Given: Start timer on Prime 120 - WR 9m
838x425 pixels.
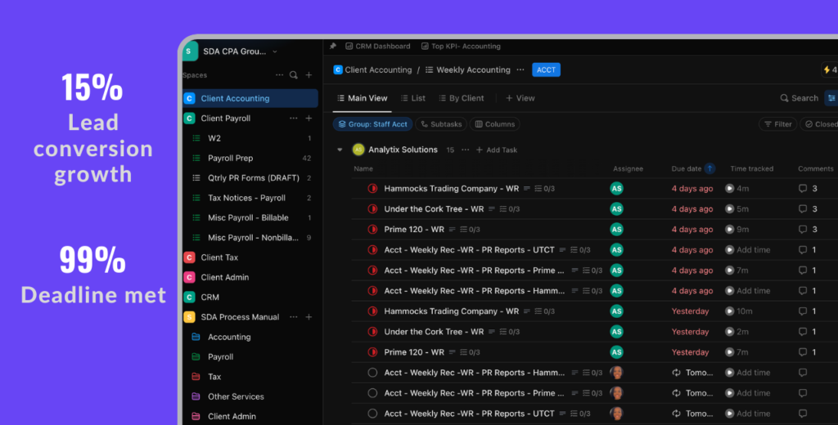Looking at the screenshot, I should [729, 230].
